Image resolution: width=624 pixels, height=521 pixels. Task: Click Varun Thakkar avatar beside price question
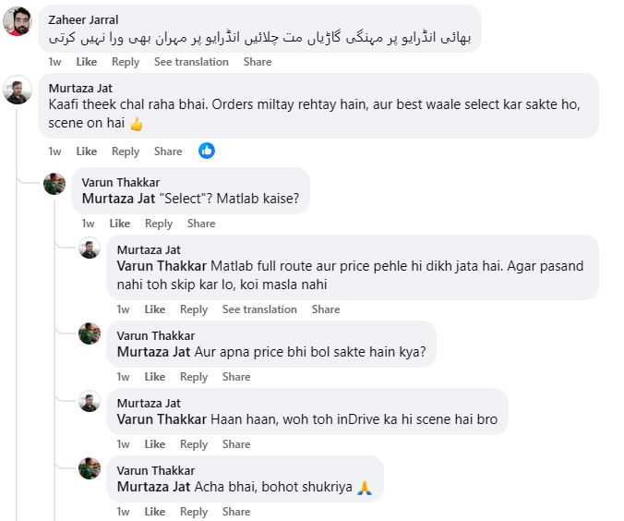click(90, 333)
